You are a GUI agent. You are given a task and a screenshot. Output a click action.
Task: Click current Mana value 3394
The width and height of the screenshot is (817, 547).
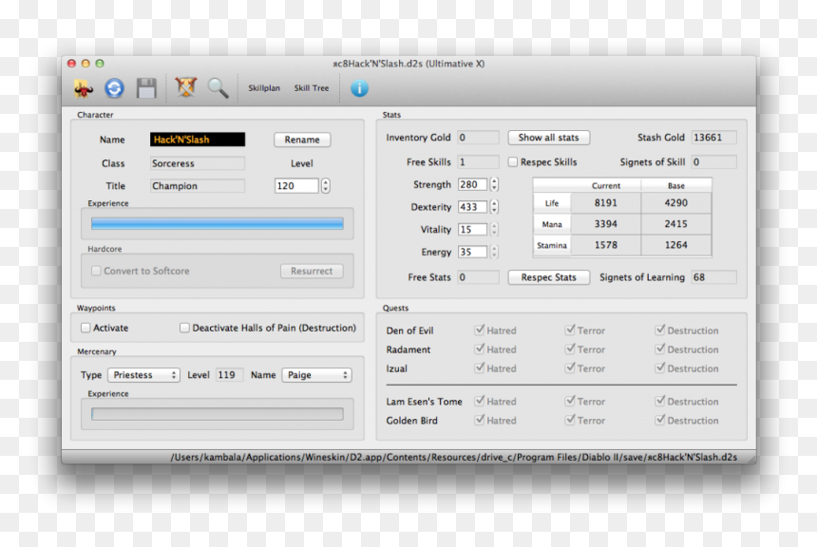pos(606,224)
